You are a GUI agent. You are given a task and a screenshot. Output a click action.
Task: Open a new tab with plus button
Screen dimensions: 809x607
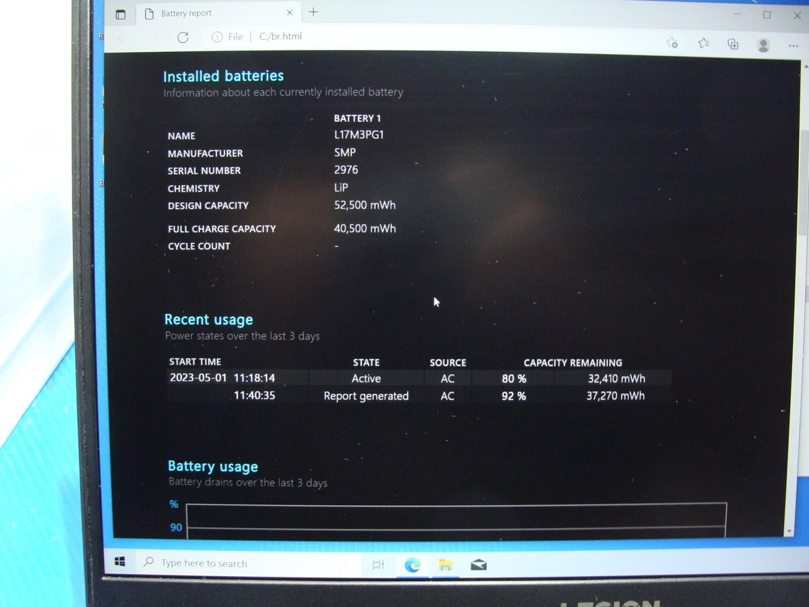click(313, 11)
